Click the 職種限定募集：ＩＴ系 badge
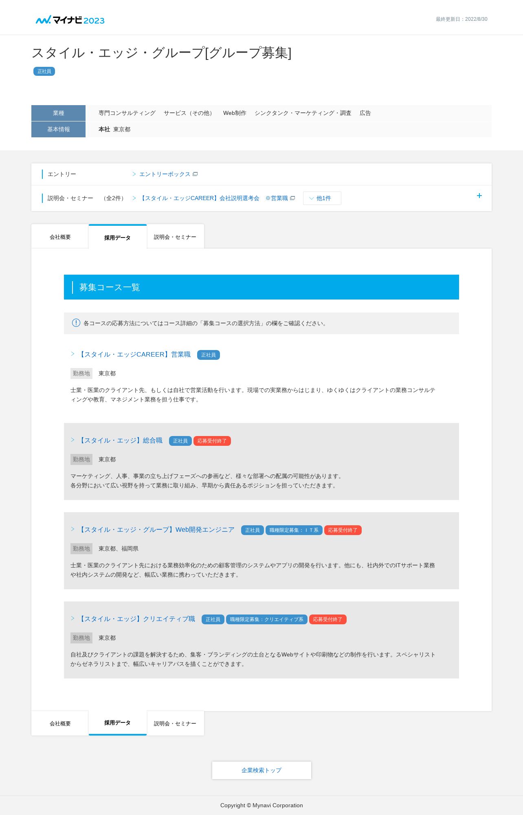Image resolution: width=523 pixels, height=815 pixels. click(x=294, y=530)
